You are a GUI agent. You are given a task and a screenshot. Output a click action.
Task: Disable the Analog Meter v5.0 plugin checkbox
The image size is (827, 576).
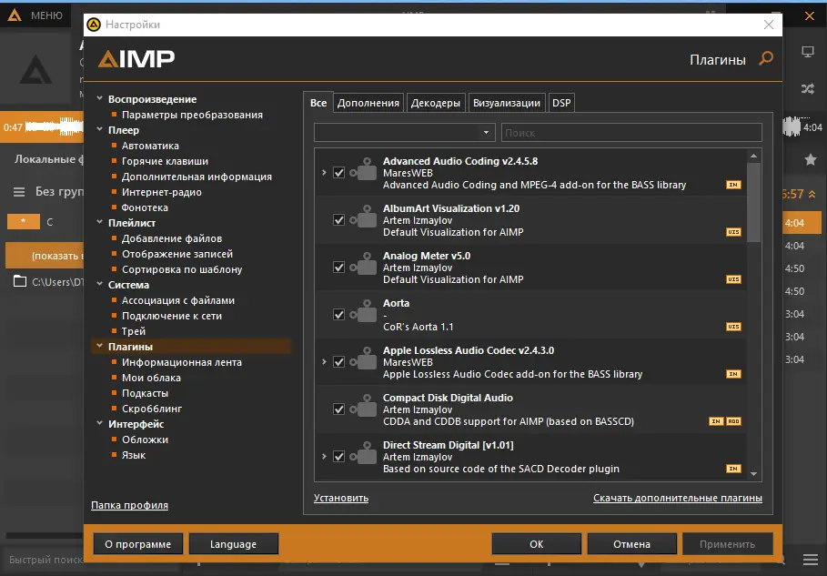(338, 268)
